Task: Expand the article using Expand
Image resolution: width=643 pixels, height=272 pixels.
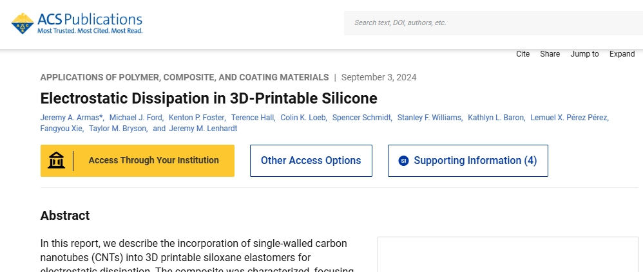Action: point(622,54)
